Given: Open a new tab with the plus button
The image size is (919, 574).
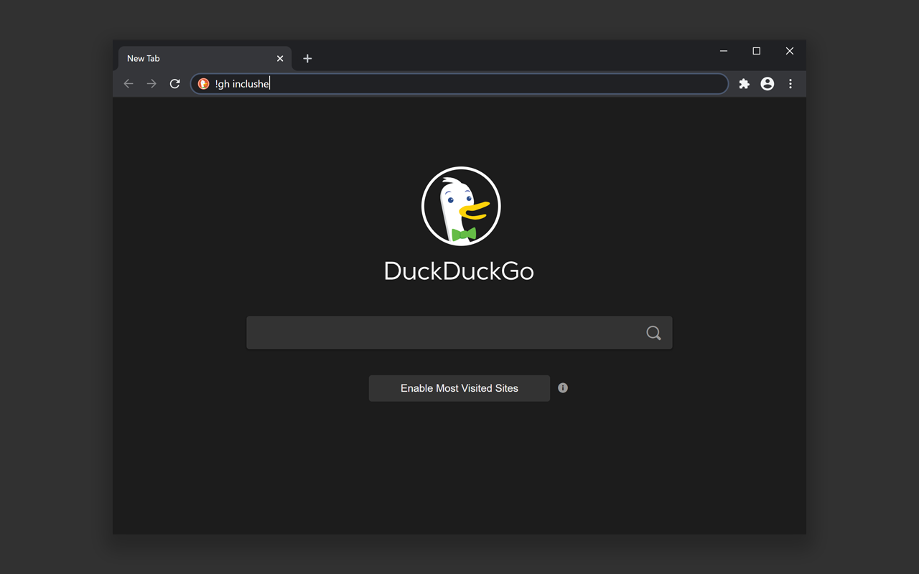Looking at the screenshot, I should (x=307, y=59).
